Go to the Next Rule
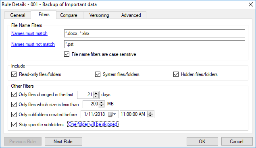256x148 pixels. pyautogui.click(x=63, y=141)
